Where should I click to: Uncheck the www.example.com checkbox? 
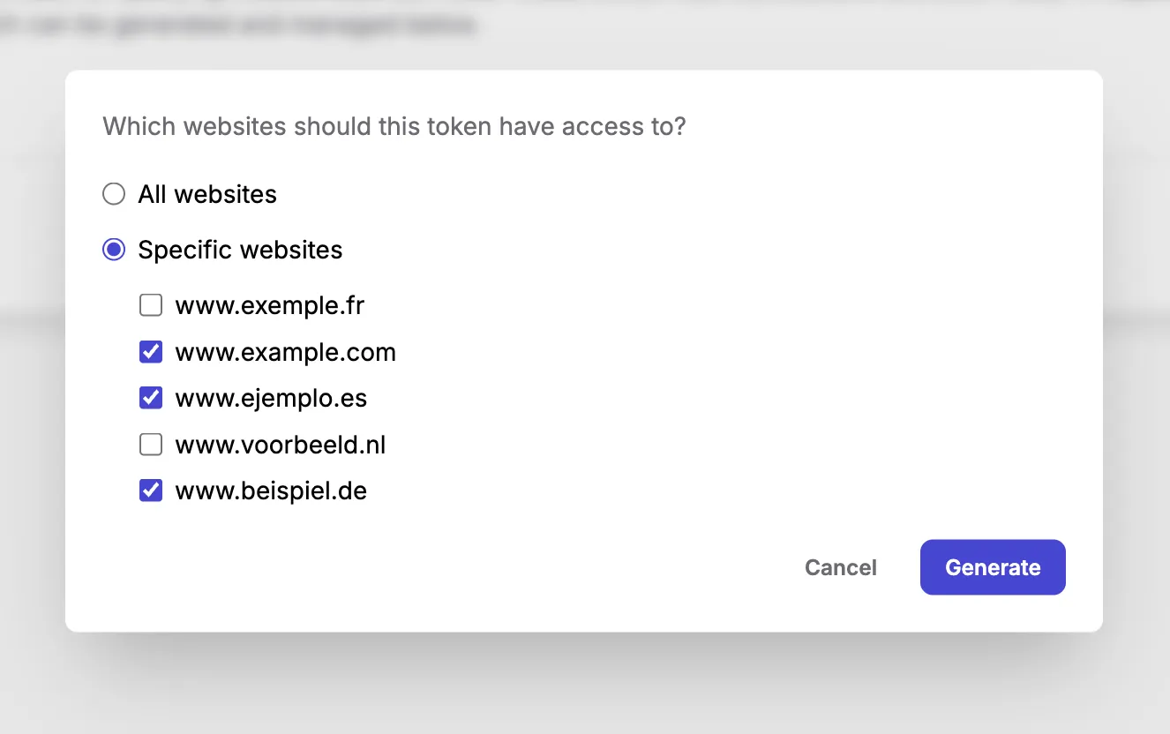[x=151, y=352]
